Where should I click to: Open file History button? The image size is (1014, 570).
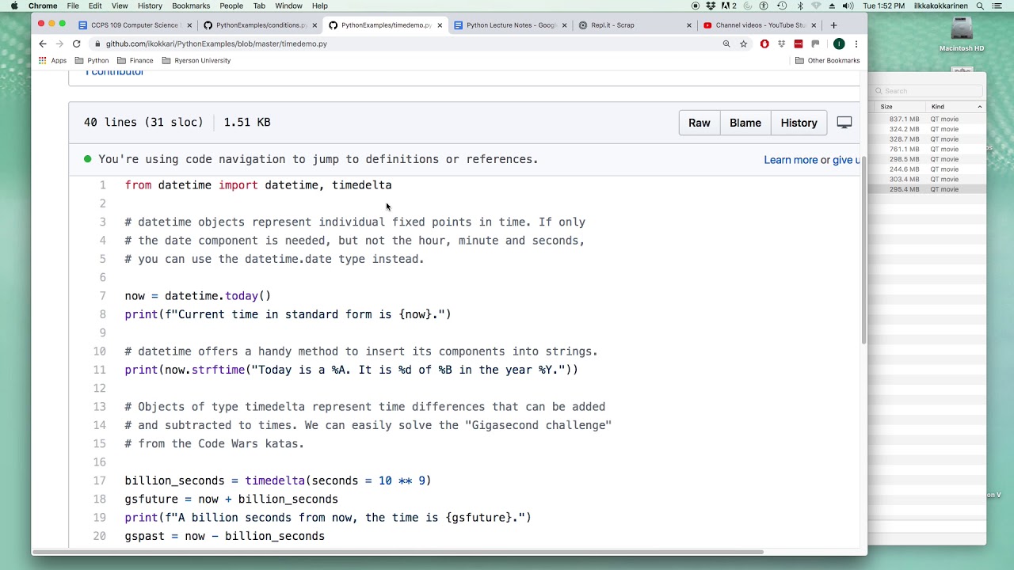(x=799, y=123)
